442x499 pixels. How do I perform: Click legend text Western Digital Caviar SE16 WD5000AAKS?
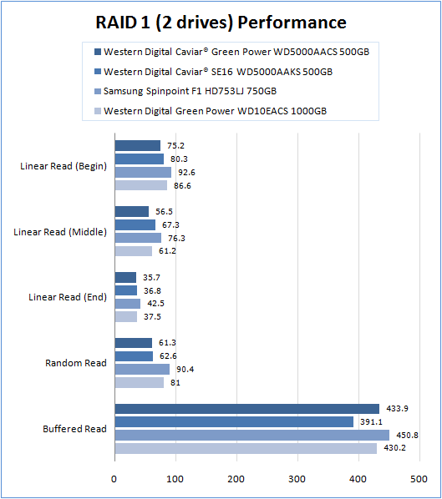(218, 72)
